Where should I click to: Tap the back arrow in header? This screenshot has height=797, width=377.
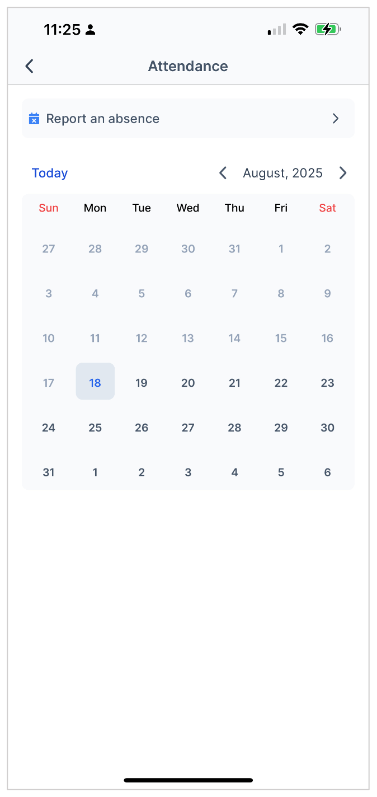[x=30, y=66]
